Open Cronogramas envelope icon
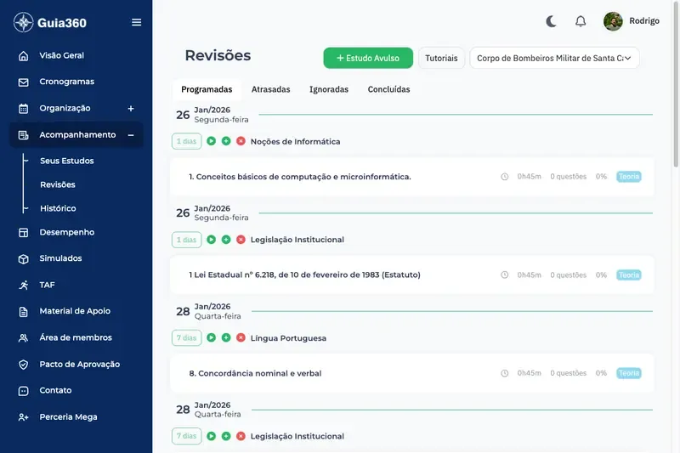 pyautogui.click(x=24, y=82)
